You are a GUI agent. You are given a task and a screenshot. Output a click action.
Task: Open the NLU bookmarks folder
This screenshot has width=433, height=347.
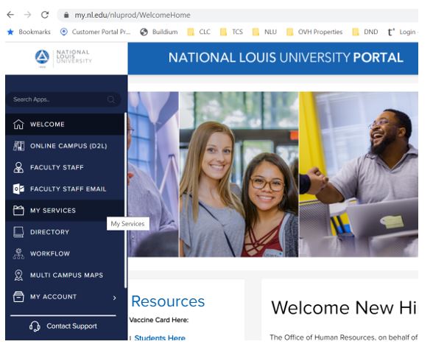(264, 32)
